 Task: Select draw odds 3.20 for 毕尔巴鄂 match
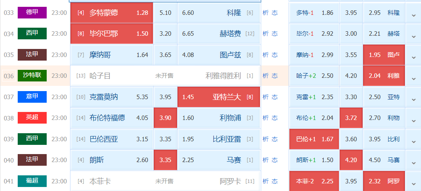[x=165, y=34]
